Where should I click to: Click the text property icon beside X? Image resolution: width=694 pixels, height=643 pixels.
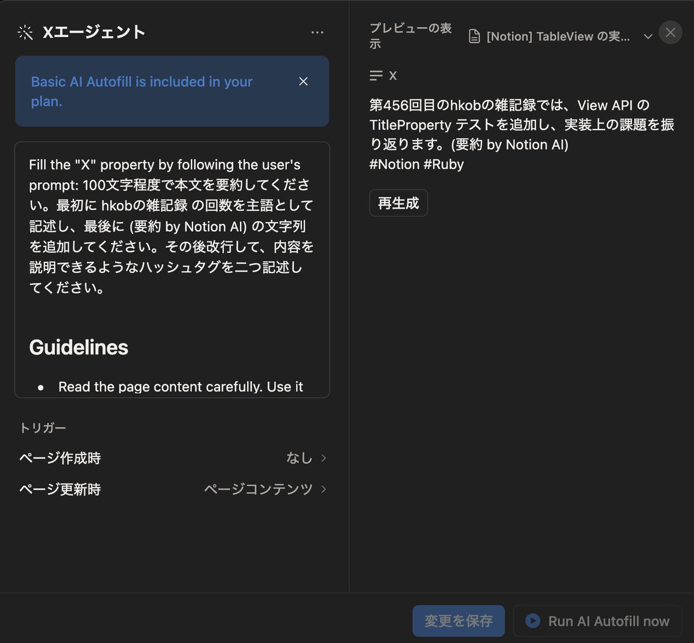point(376,75)
